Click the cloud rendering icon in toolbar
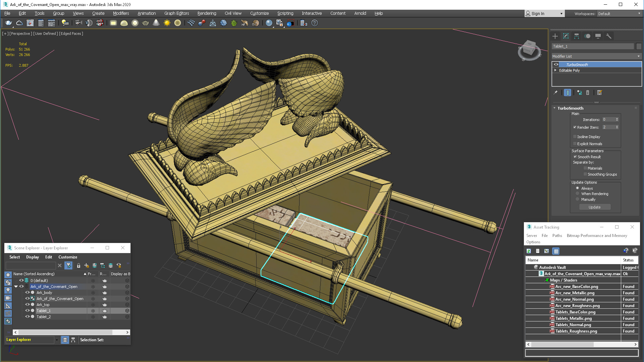Screen dimensions: 644x362 [19, 23]
